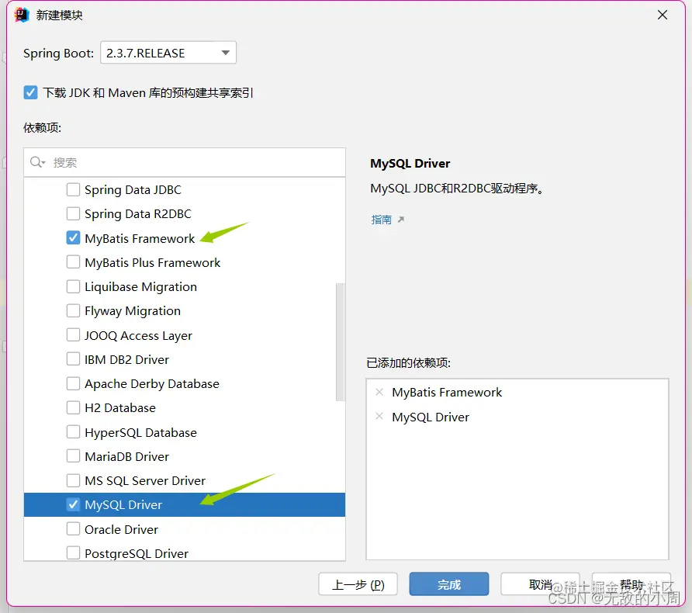Check PostgreSQL Driver

pos(73,553)
